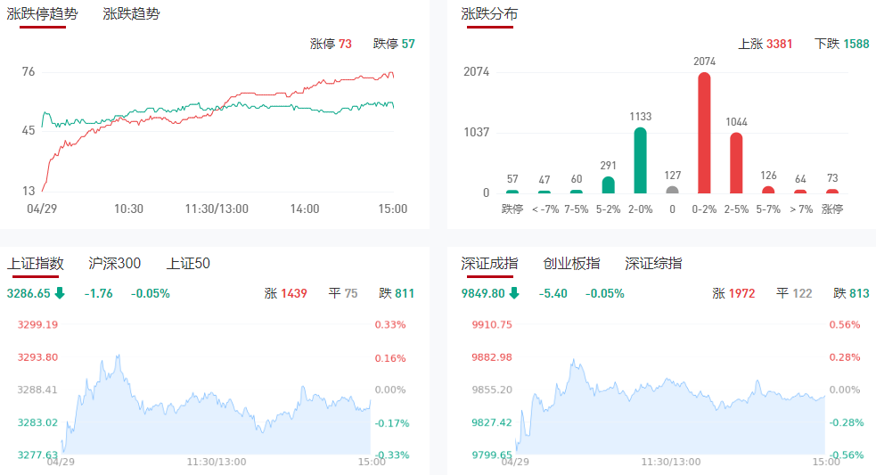Switch to the 上证50 tab
This screenshot has width=876, height=475.
[x=188, y=263]
